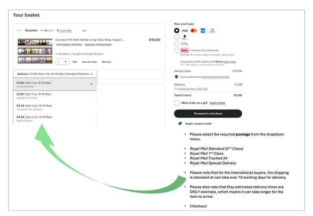Image resolution: width=313 pixels, height=216 pixels.
Task: Choose the £8.84 Special Delivery option
Action: [x=55, y=119]
